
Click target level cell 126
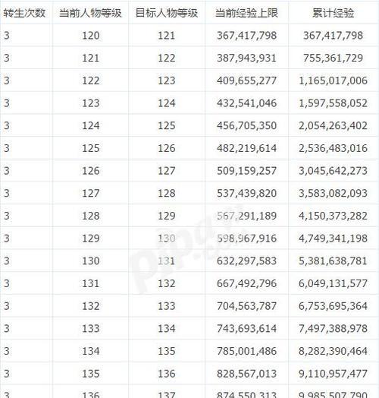[x=167, y=148]
